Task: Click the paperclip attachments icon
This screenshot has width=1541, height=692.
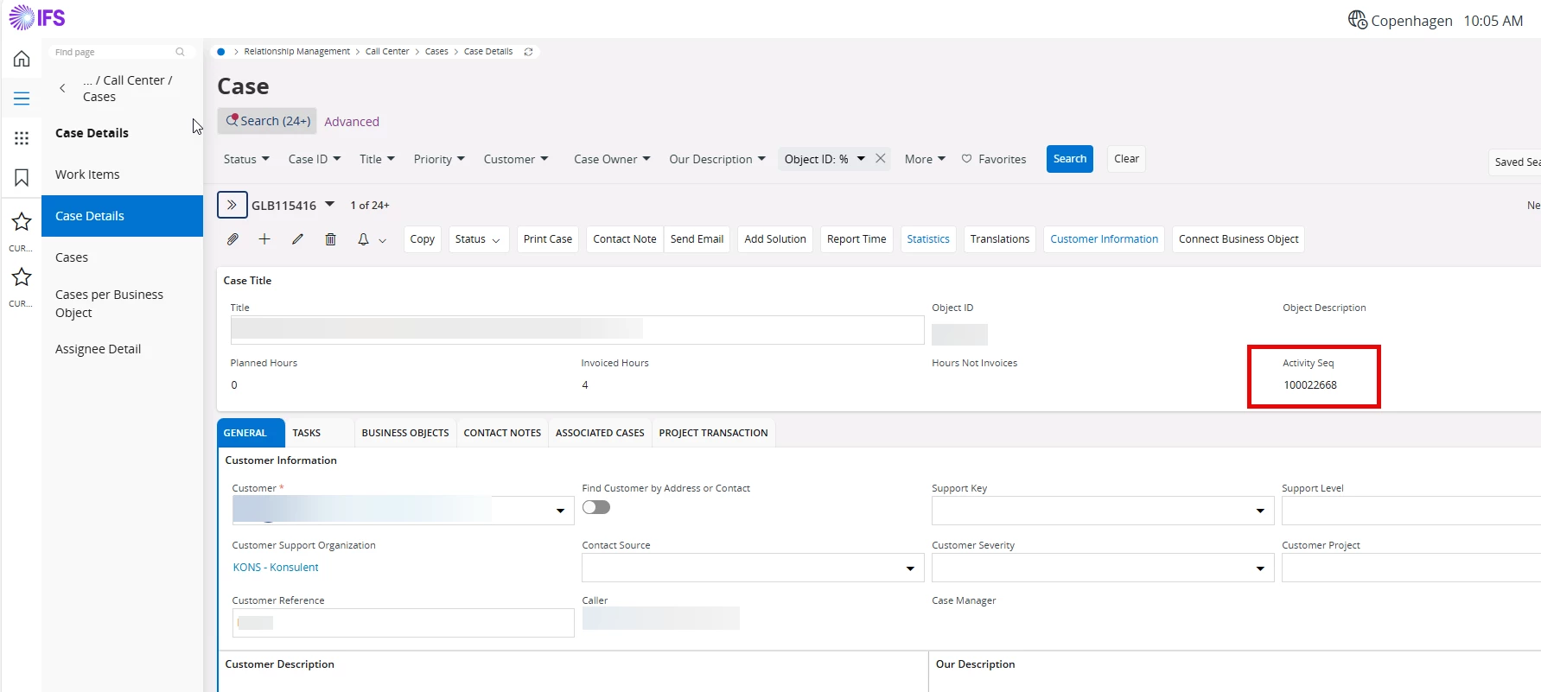Action: [232, 239]
